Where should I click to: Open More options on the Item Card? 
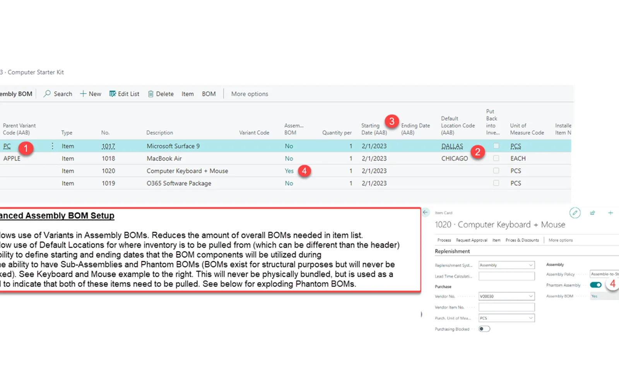point(561,240)
